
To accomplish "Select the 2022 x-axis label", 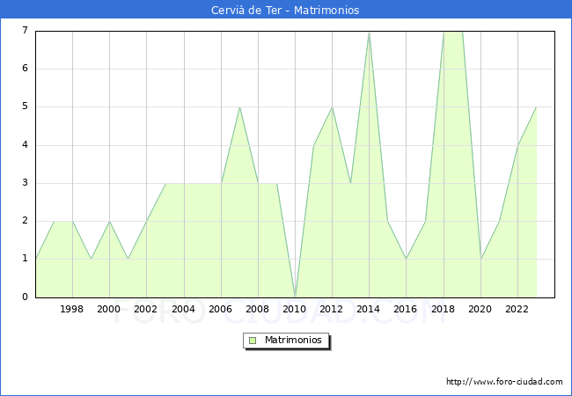I will click(517, 310).
